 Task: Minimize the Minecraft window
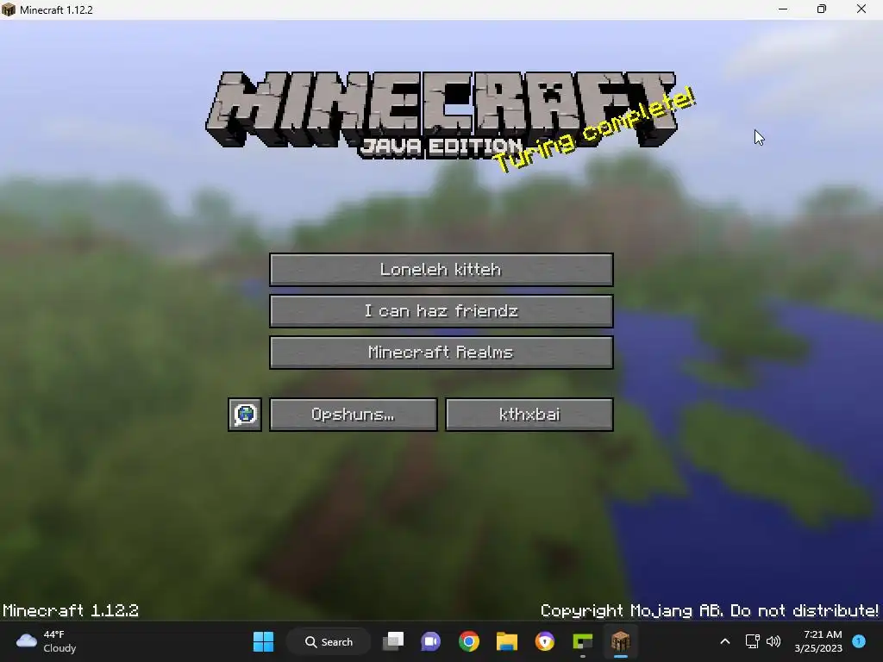pyautogui.click(x=783, y=9)
